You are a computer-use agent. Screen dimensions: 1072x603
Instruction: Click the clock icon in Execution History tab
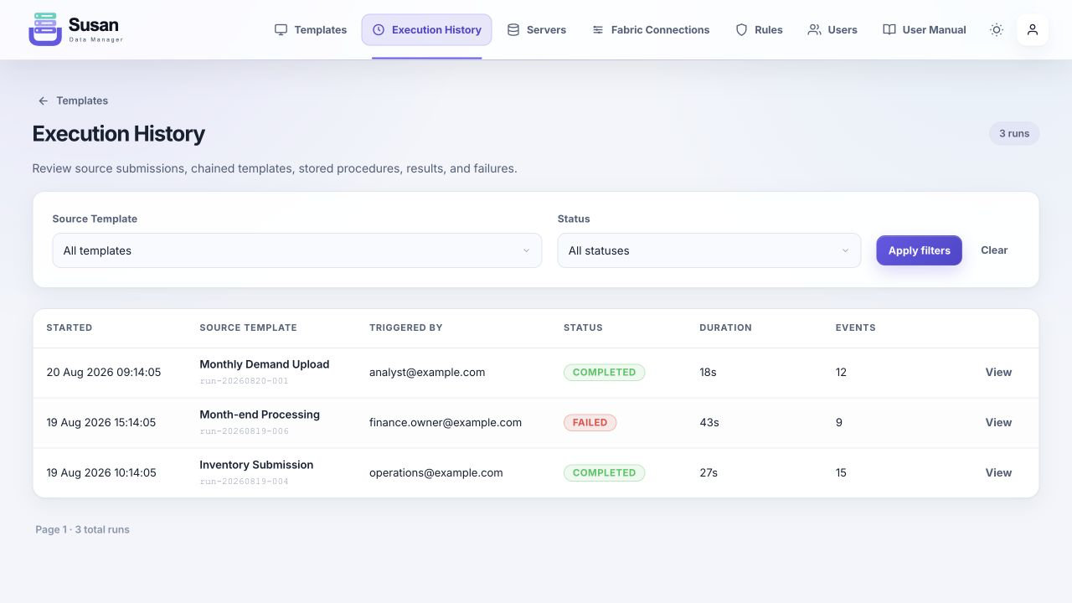(x=379, y=30)
